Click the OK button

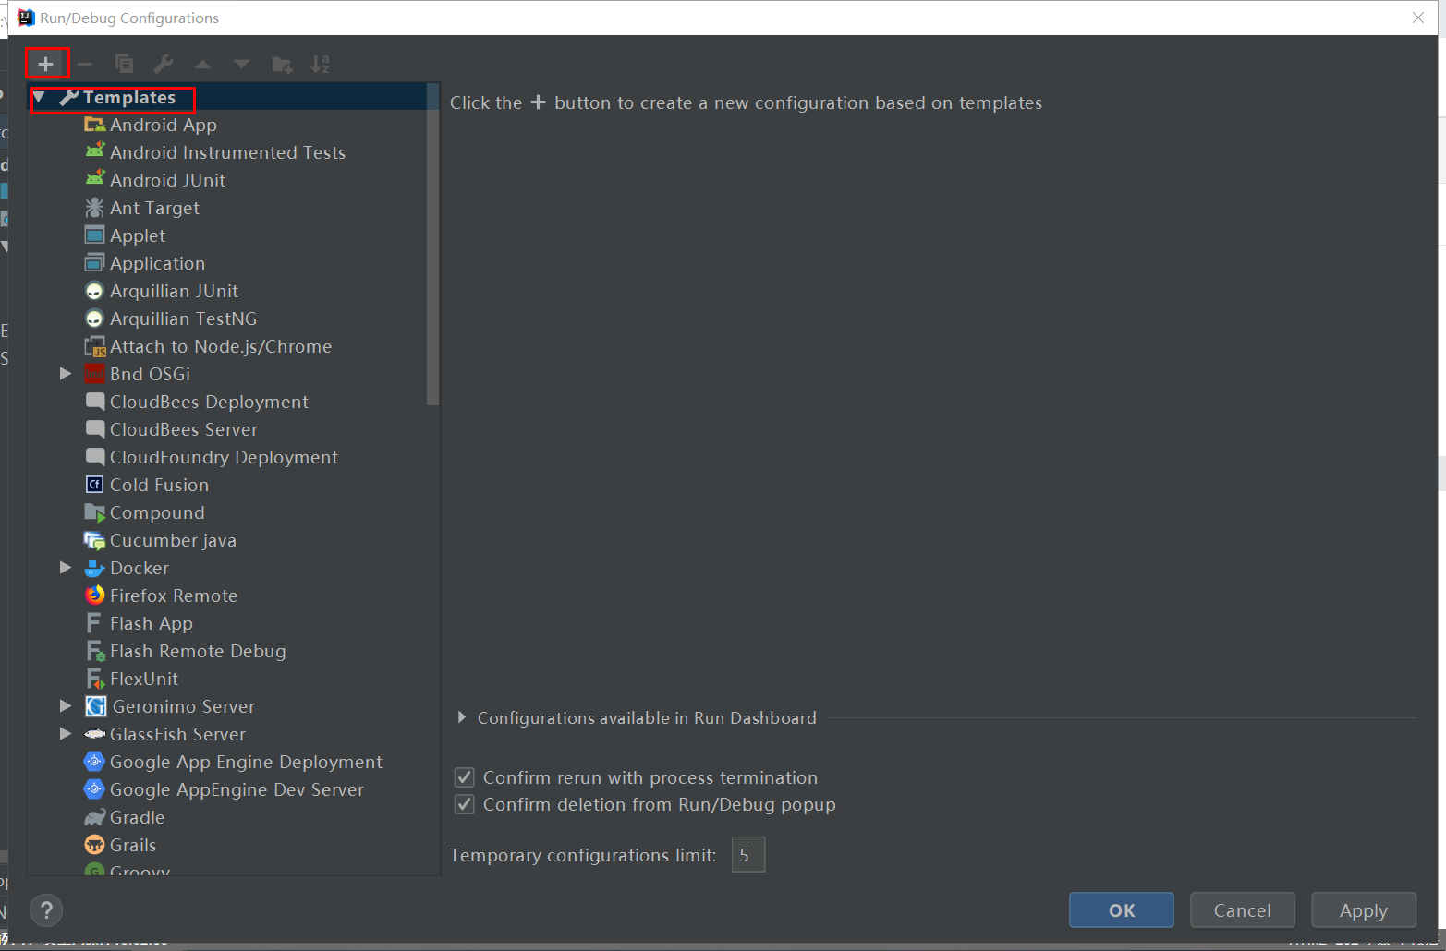[1122, 910]
